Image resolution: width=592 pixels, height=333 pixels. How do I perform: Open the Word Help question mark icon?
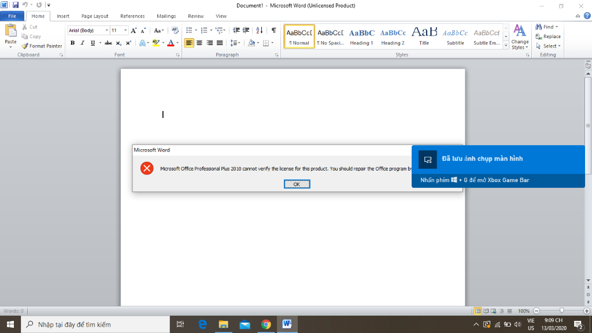(x=587, y=16)
